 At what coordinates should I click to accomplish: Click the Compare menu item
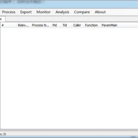(x=82, y=12)
